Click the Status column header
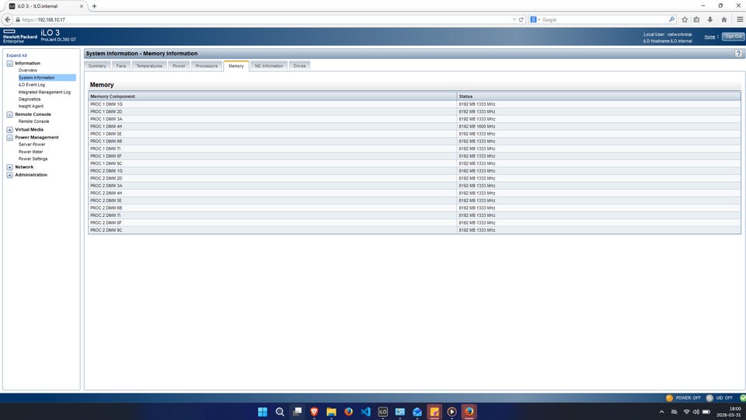This screenshot has height=420, width=746. (598, 96)
